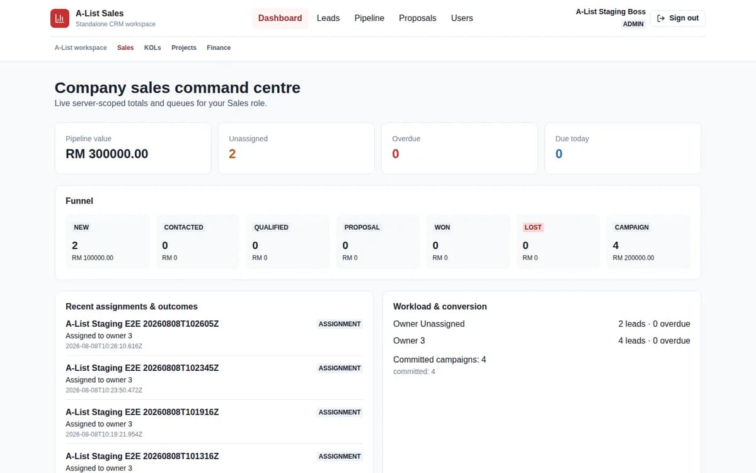The height and width of the screenshot is (473, 756).
Task: Select the Due today card
Action: [x=622, y=148]
